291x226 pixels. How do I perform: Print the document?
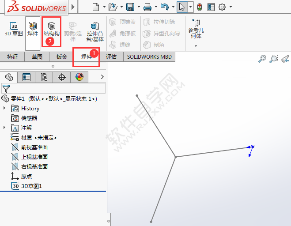coord(147,7)
